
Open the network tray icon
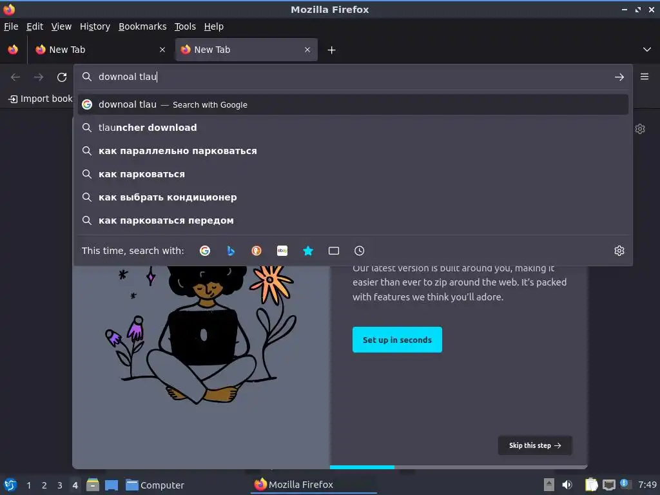tap(608, 485)
